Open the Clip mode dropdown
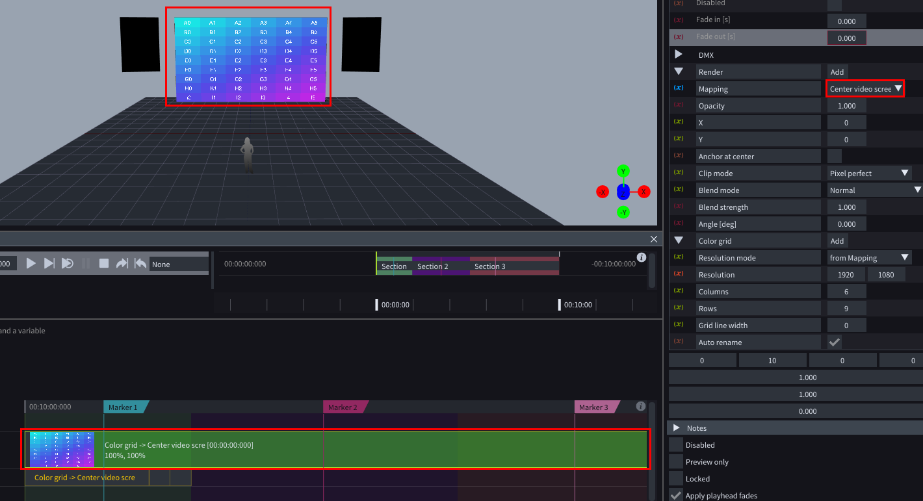This screenshot has width=923, height=501. point(869,173)
